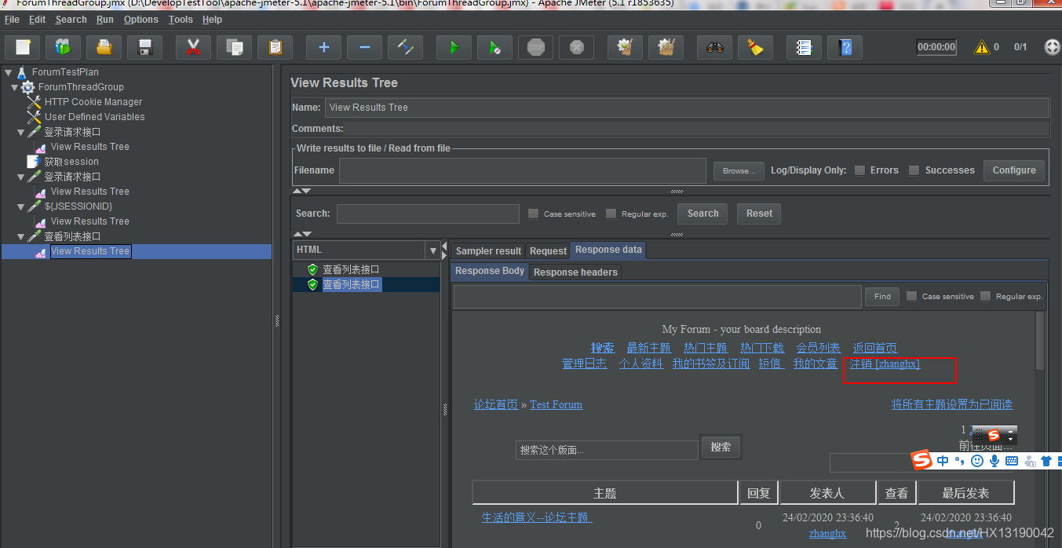Collapse the ForumThreadGroup tree node

(x=14, y=87)
